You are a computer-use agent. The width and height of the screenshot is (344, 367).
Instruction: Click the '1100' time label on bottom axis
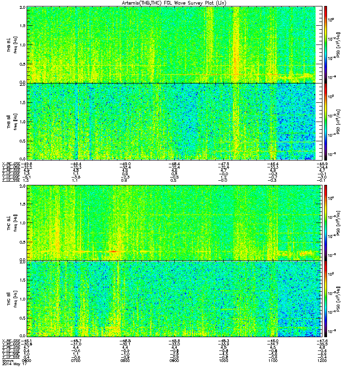point(272,361)
